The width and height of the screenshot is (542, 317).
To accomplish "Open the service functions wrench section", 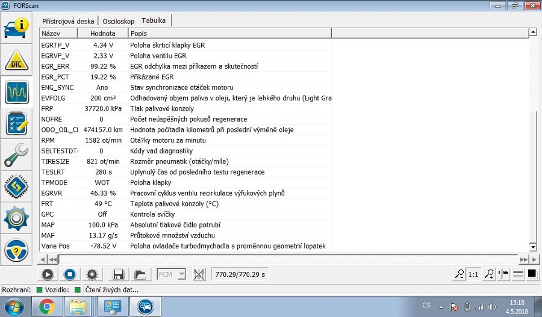I will [x=17, y=155].
